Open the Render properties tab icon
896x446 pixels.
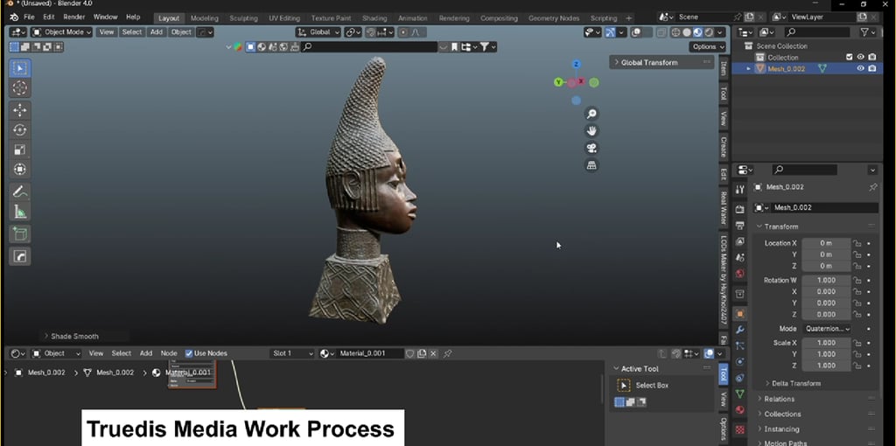point(740,210)
